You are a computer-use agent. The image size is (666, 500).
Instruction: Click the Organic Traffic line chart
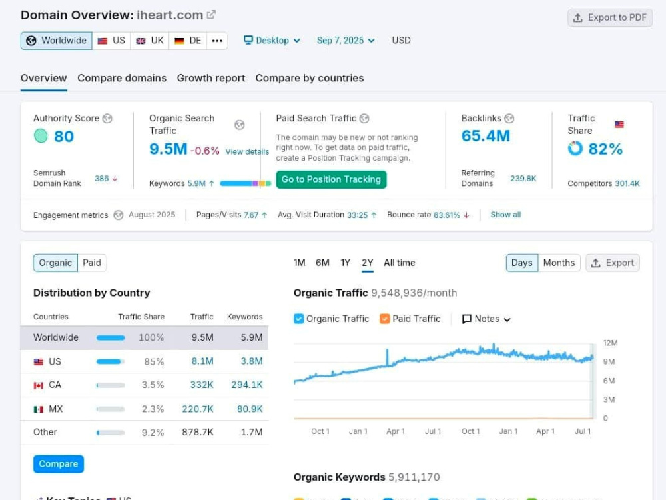(x=444, y=365)
